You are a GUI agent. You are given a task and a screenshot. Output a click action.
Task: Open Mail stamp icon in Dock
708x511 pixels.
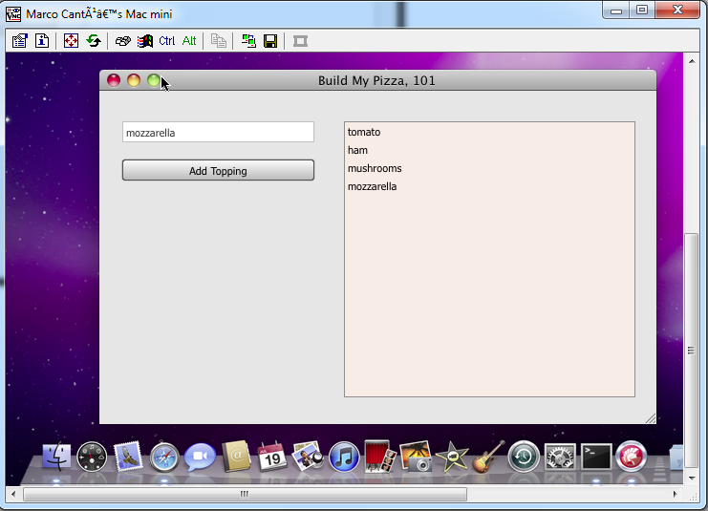click(128, 457)
